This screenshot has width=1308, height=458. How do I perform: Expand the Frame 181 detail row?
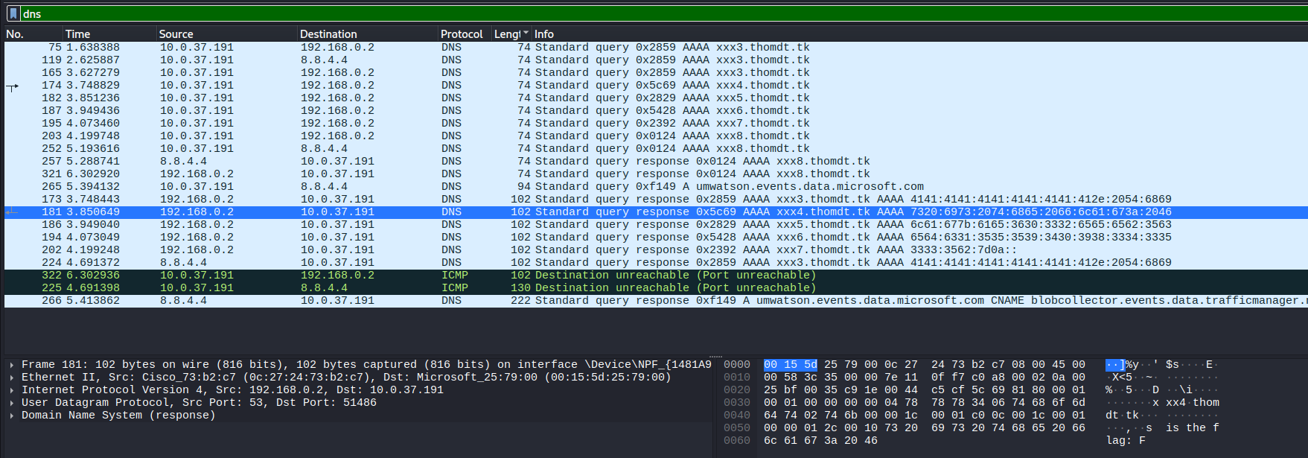pyautogui.click(x=12, y=365)
